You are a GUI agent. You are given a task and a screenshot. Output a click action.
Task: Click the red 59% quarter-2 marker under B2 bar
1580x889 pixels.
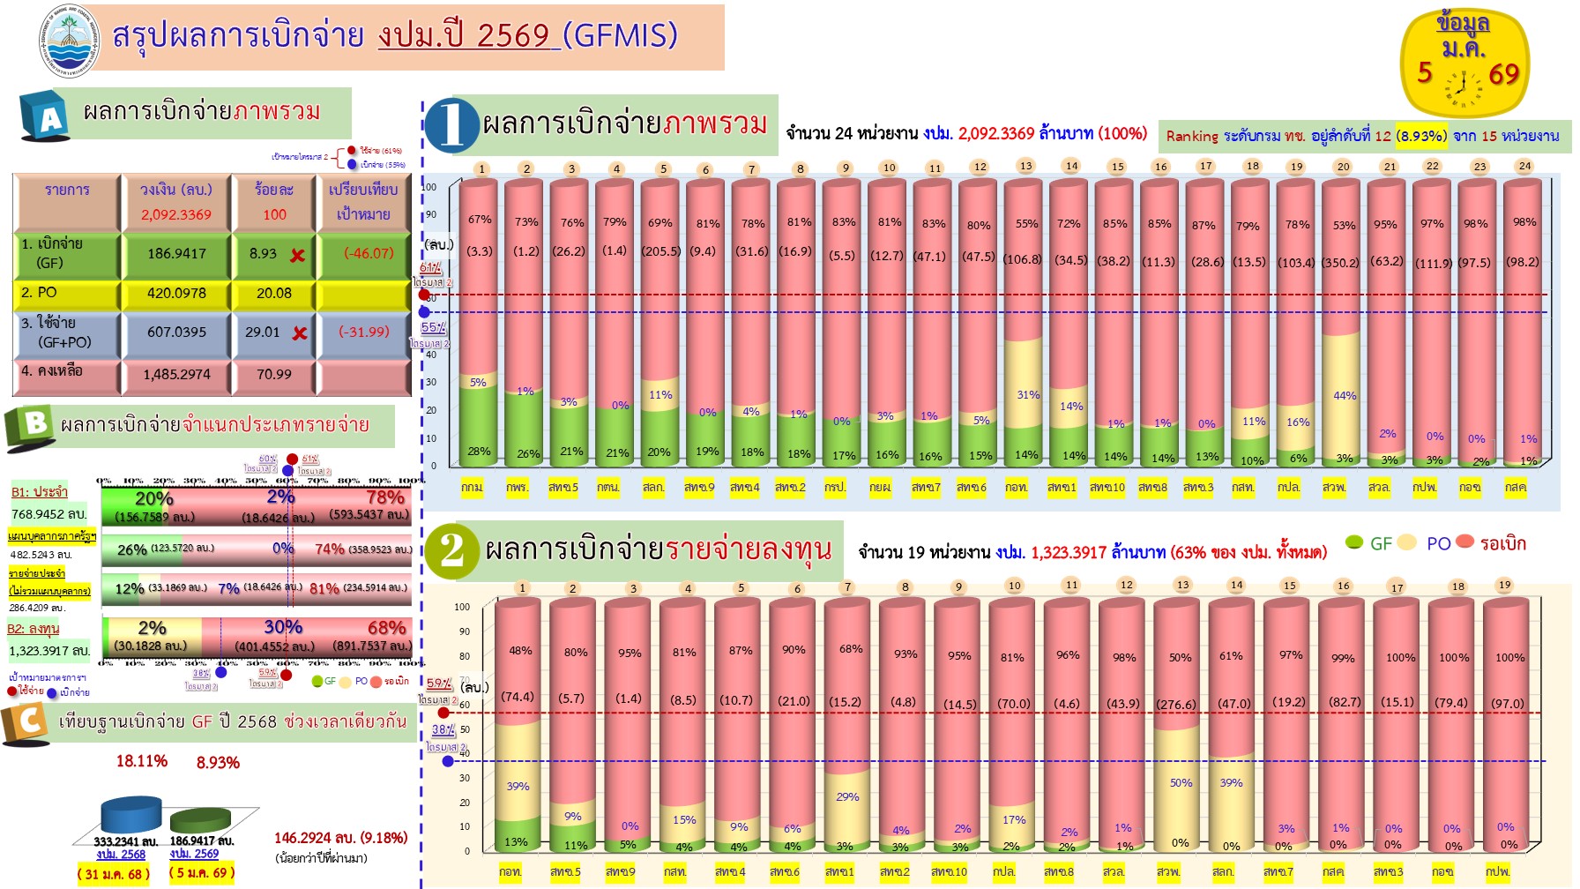286,676
